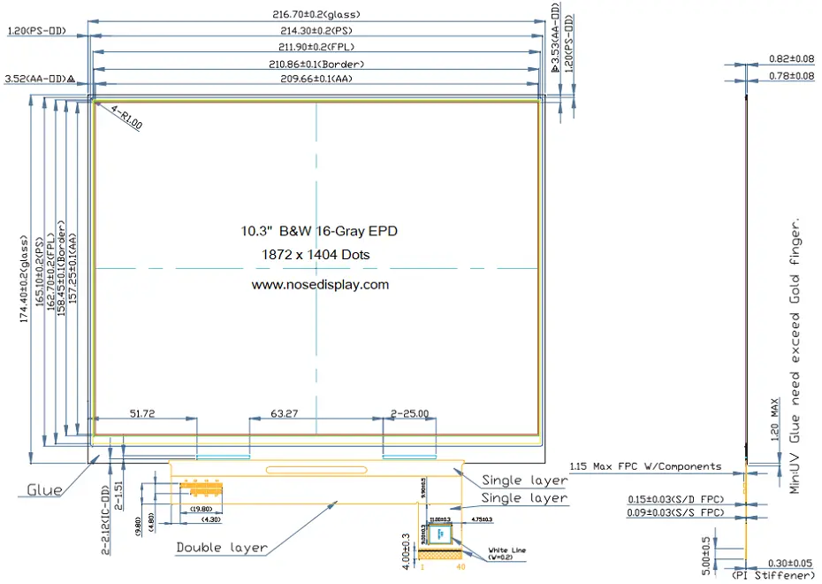
Task: Select the (4.30) reference dimension
Action: pyautogui.click(x=210, y=519)
